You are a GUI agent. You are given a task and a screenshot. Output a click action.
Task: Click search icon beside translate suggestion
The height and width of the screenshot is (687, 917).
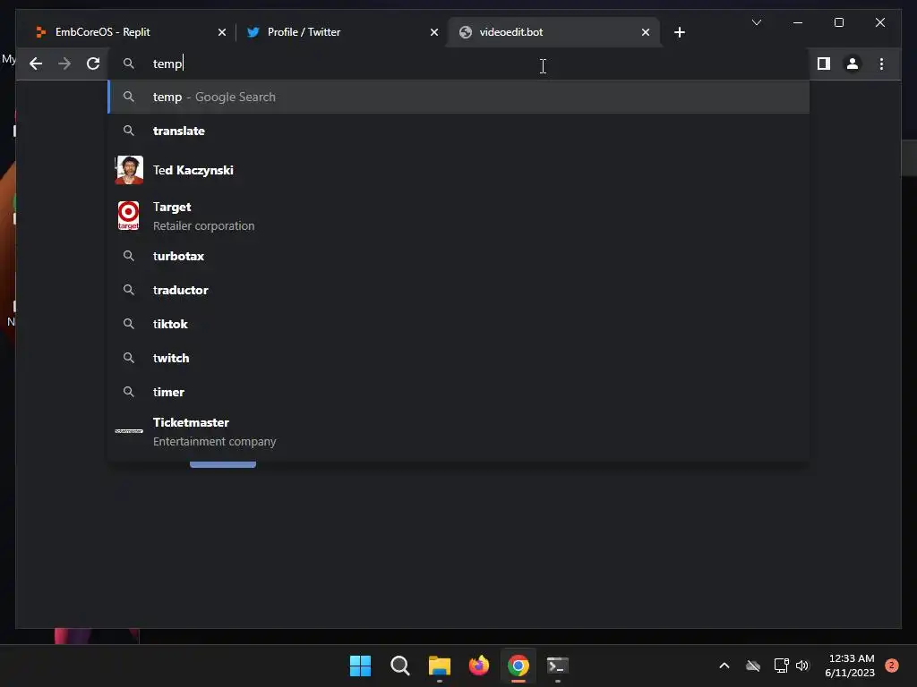[129, 131]
